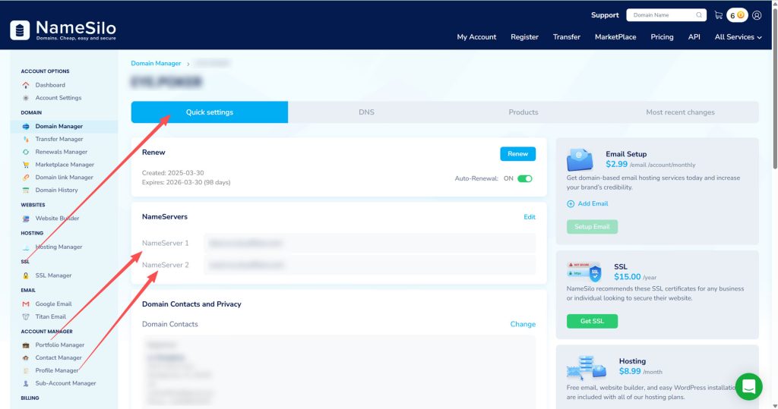778x409 pixels.
Task: Click the Google Email Gmail icon
Action: click(27, 304)
